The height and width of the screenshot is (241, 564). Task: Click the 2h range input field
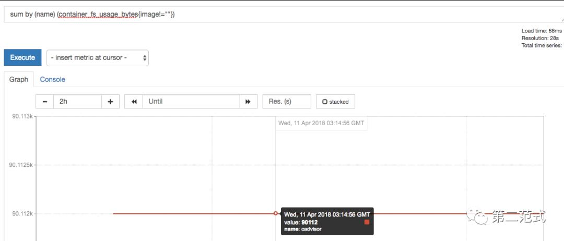pyautogui.click(x=78, y=102)
